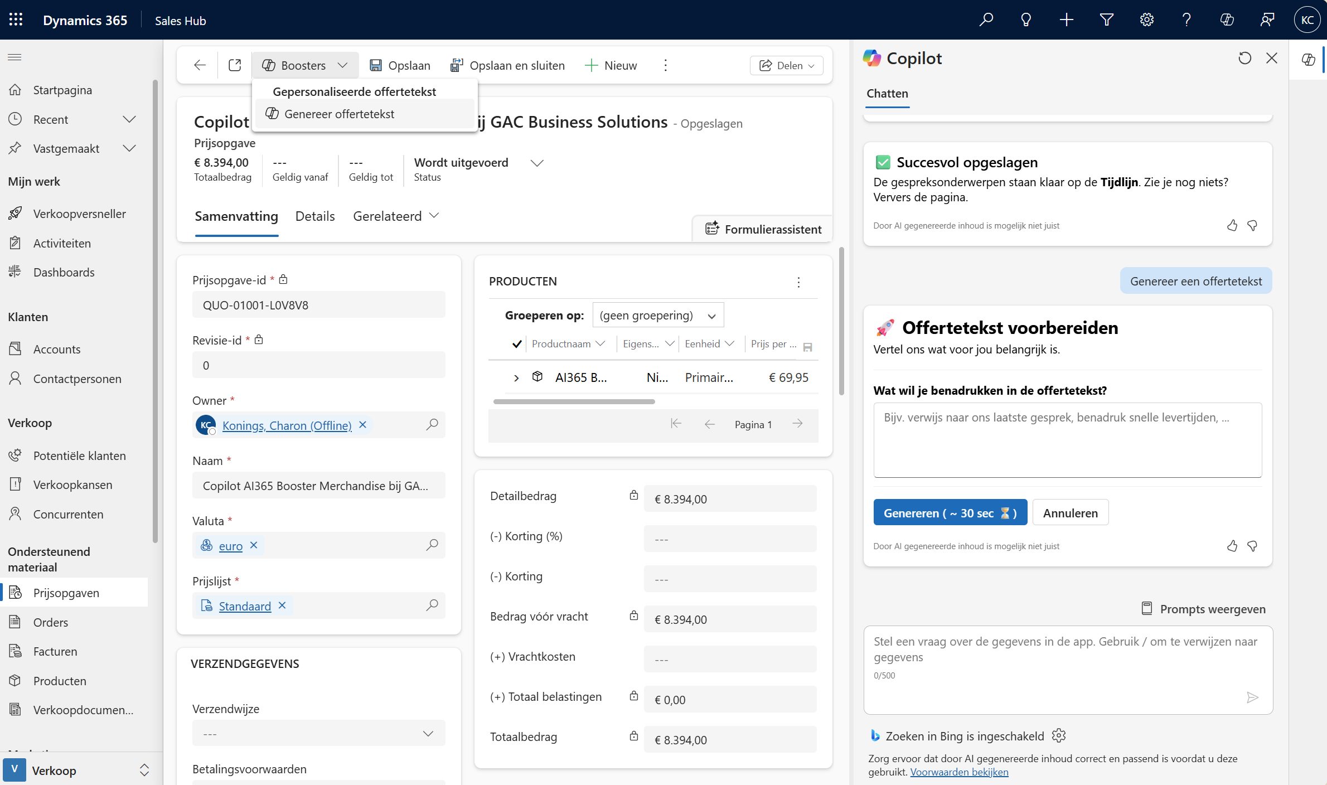Give thumbs up on Offertetekst voorbereiden card

(x=1232, y=546)
